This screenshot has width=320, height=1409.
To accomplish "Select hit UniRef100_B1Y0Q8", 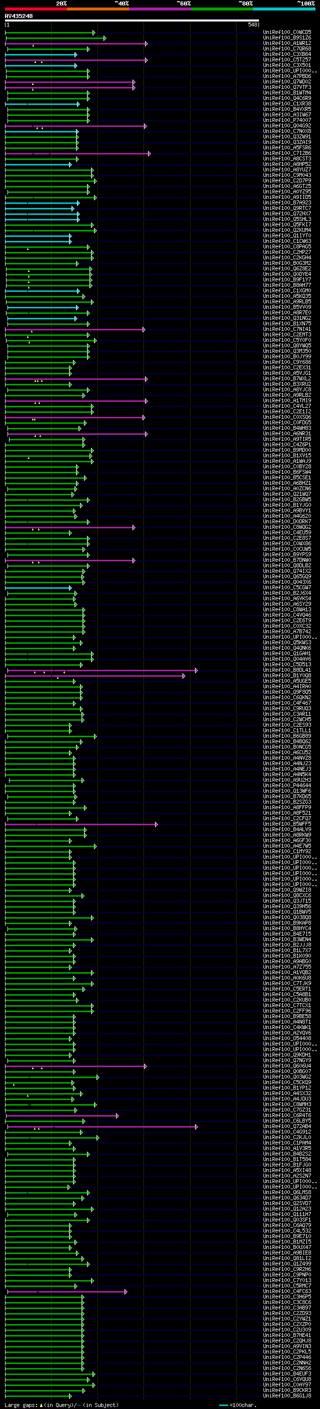I will pos(287,676).
